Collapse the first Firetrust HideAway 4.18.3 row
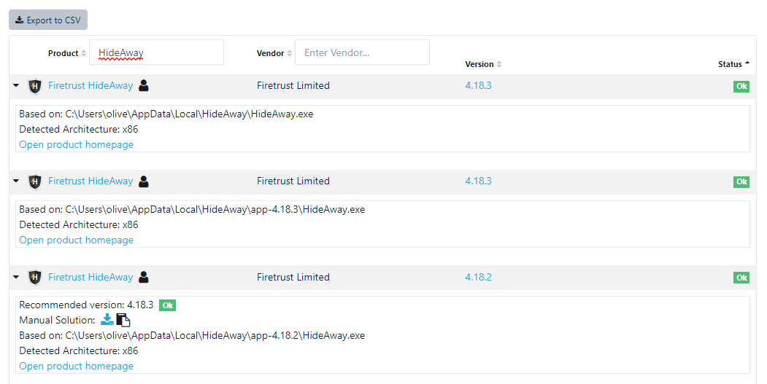The width and height of the screenshot is (767, 384). (x=16, y=85)
